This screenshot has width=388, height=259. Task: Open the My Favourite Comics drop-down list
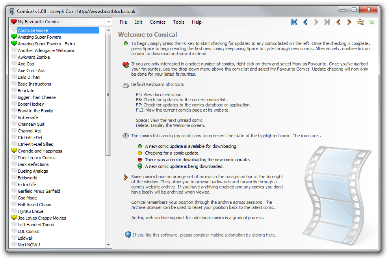click(x=109, y=22)
